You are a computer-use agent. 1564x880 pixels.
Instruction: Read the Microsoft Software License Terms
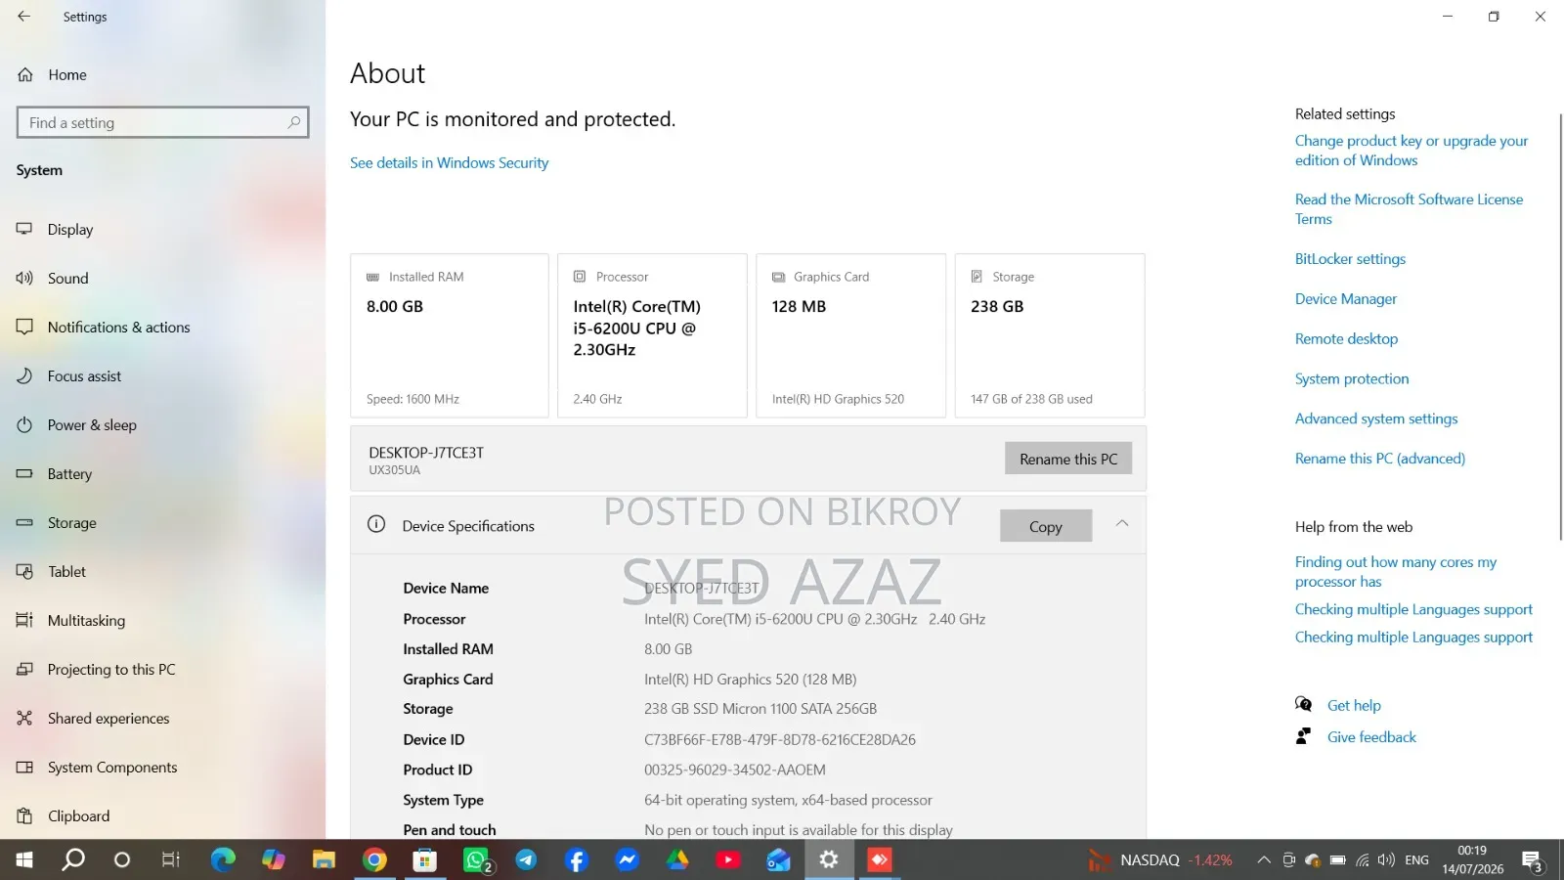[x=1409, y=209]
